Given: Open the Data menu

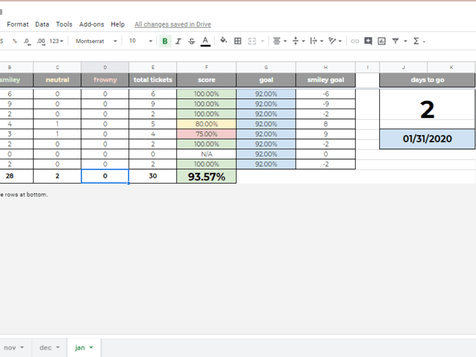Looking at the screenshot, I should pos(42,24).
